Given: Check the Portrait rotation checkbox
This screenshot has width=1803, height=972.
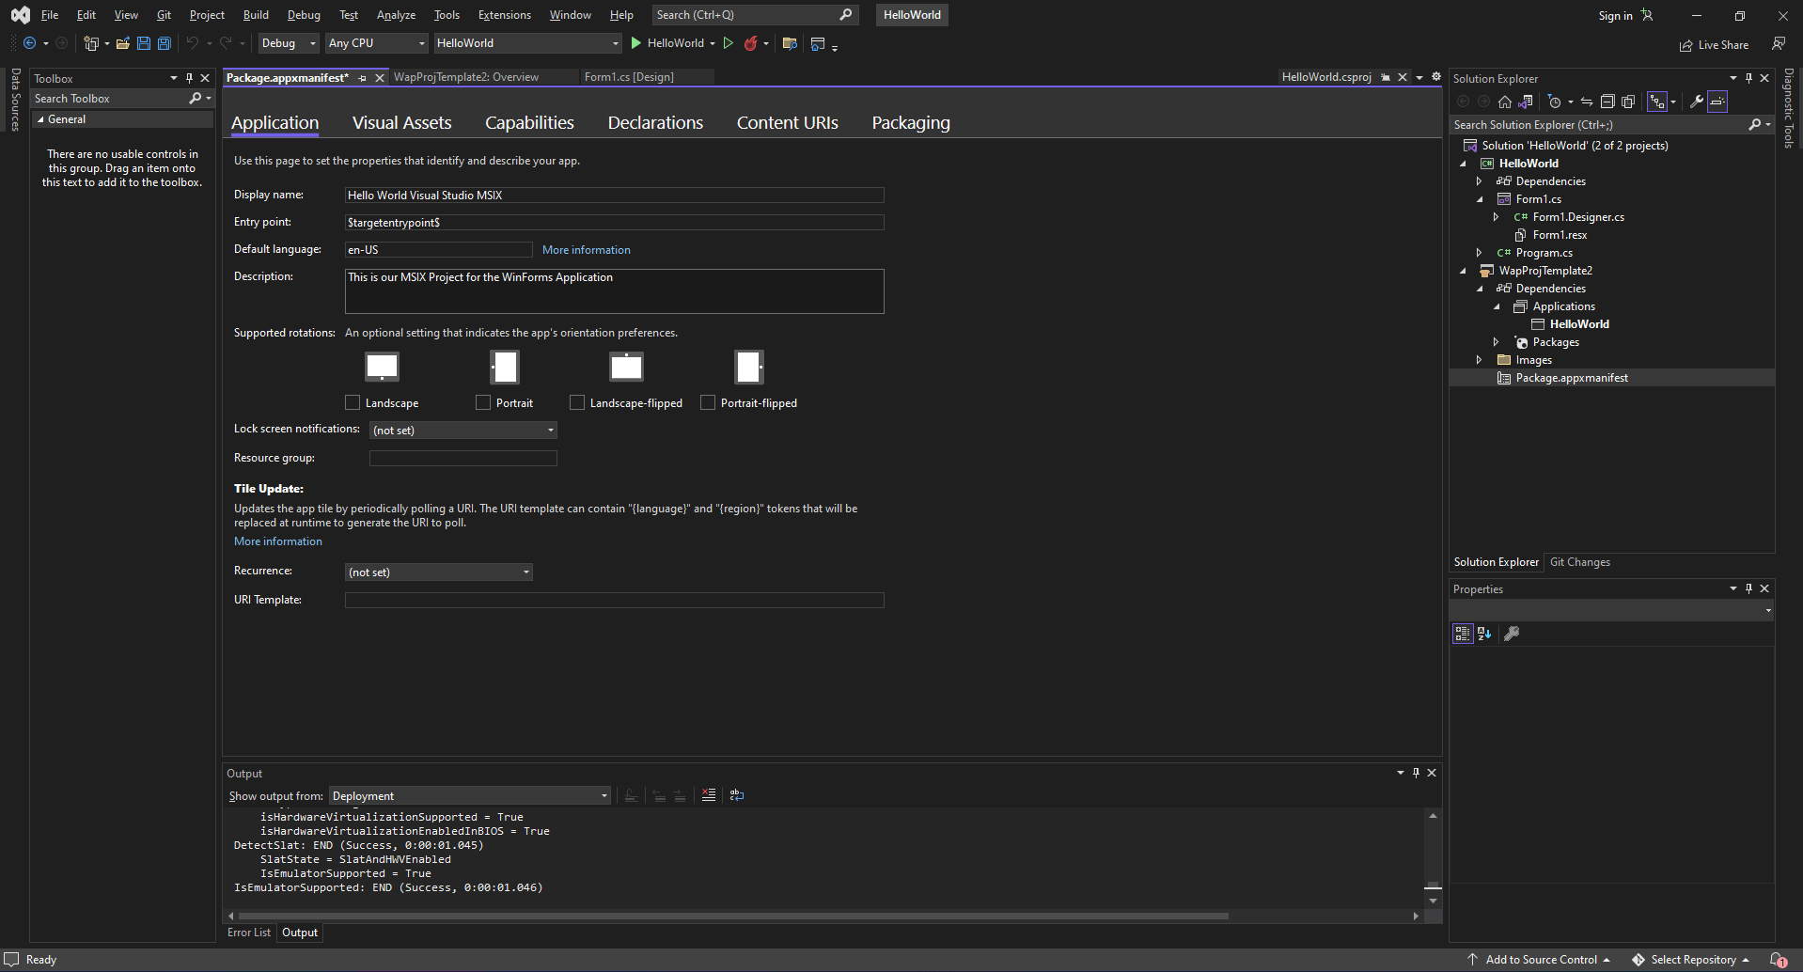Looking at the screenshot, I should [483, 402].
